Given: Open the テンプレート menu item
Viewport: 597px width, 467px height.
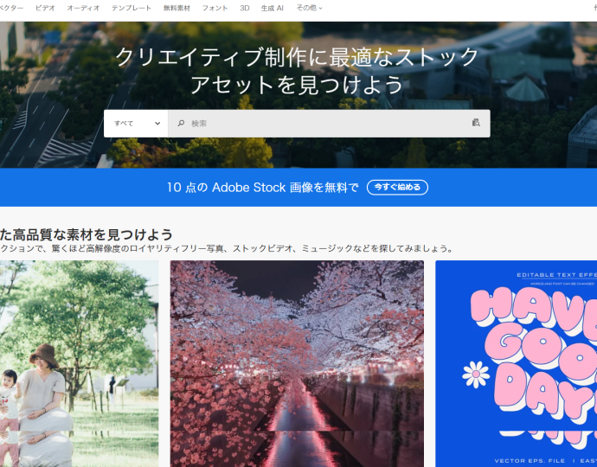Looking at the screenshot, I should click(x=132, y=8).
